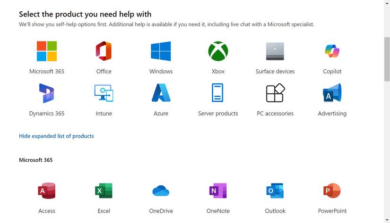Screen dimensions: 390x223
Task: Select the Access app icon
Action: (47, 190)
